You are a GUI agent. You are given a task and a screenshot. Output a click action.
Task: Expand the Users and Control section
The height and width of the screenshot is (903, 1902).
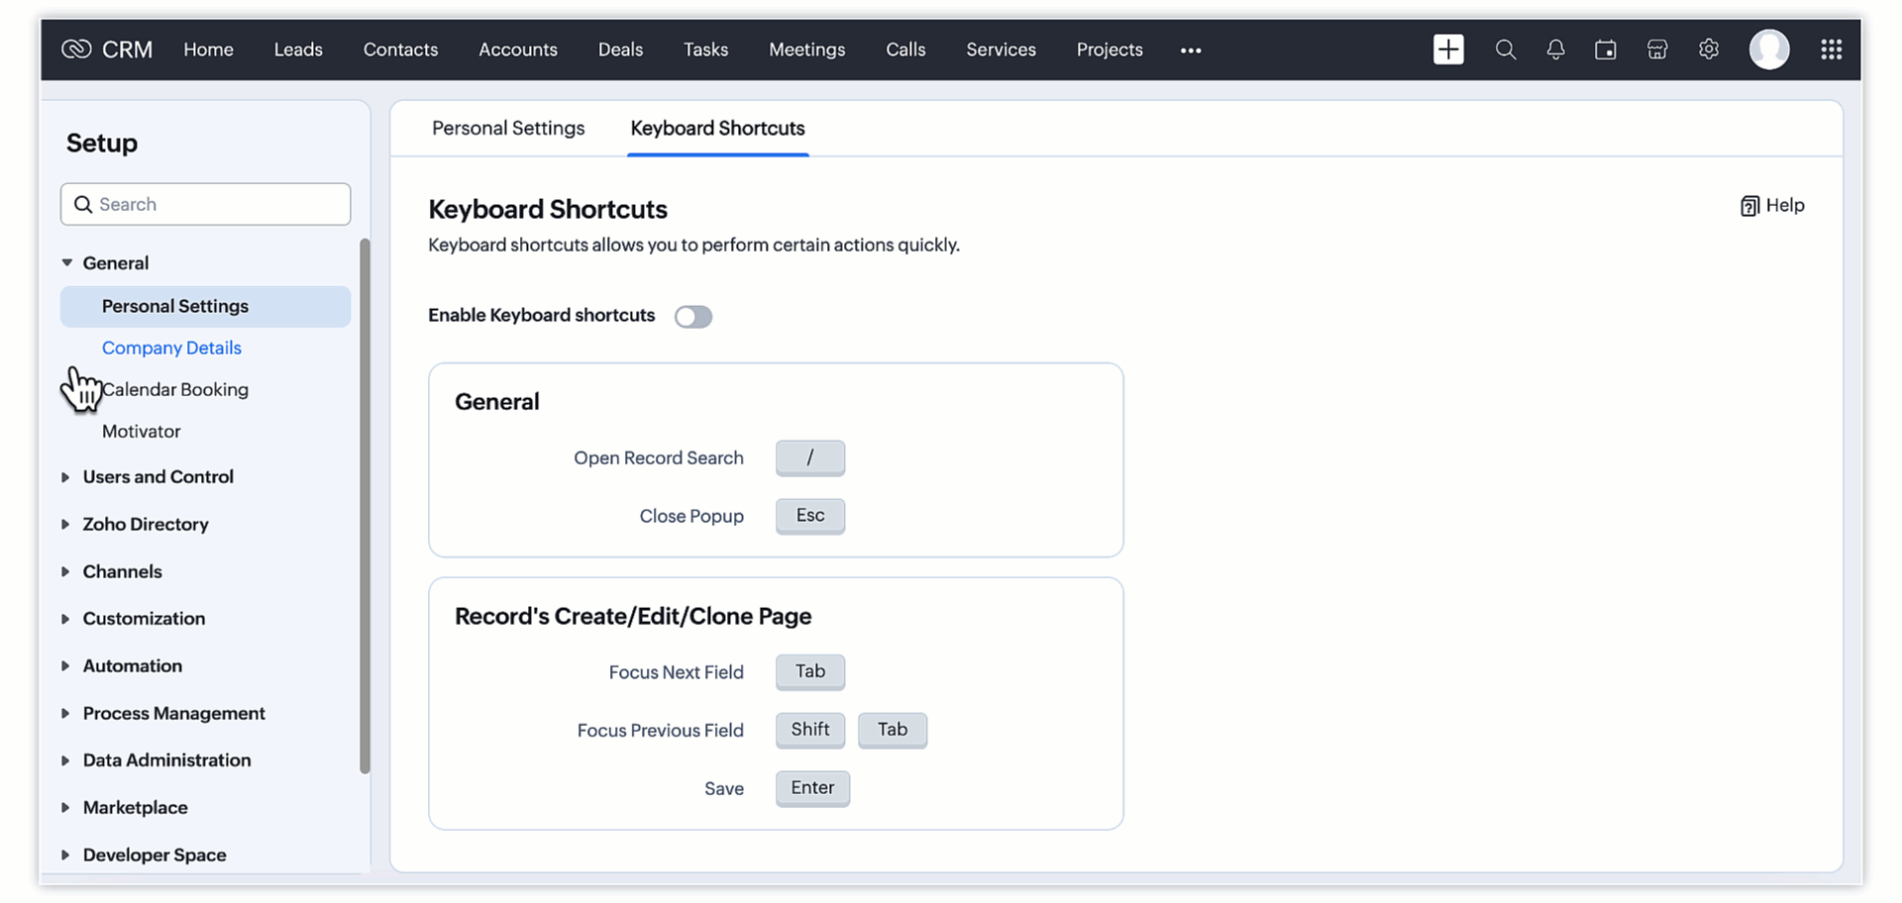(158, 477)
